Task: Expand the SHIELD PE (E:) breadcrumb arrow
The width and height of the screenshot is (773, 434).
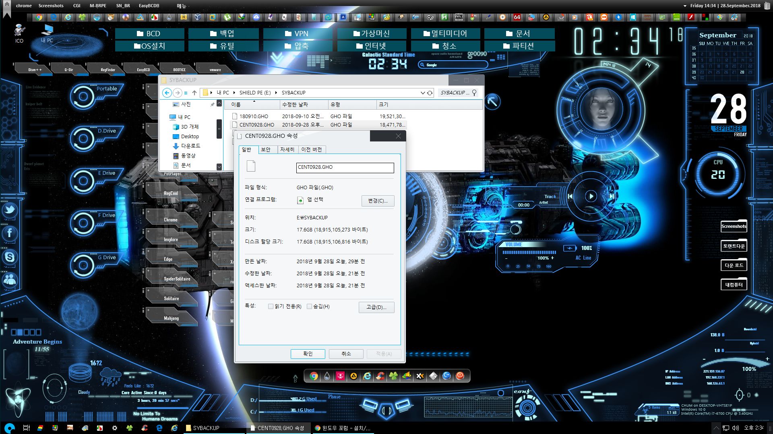Action: click(x=276, y=93)
